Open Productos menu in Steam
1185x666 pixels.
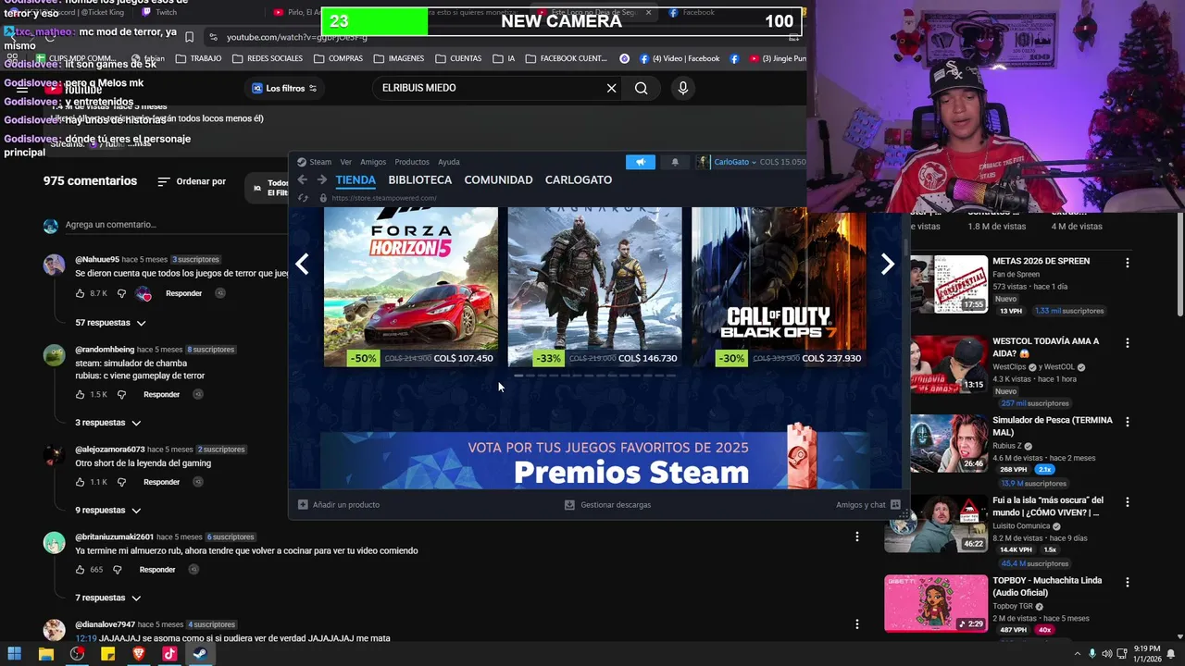tap(412, 162)
